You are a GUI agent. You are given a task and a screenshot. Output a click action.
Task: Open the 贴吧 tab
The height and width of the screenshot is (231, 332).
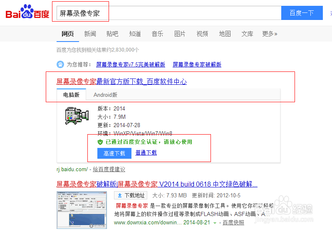point(112,34)
